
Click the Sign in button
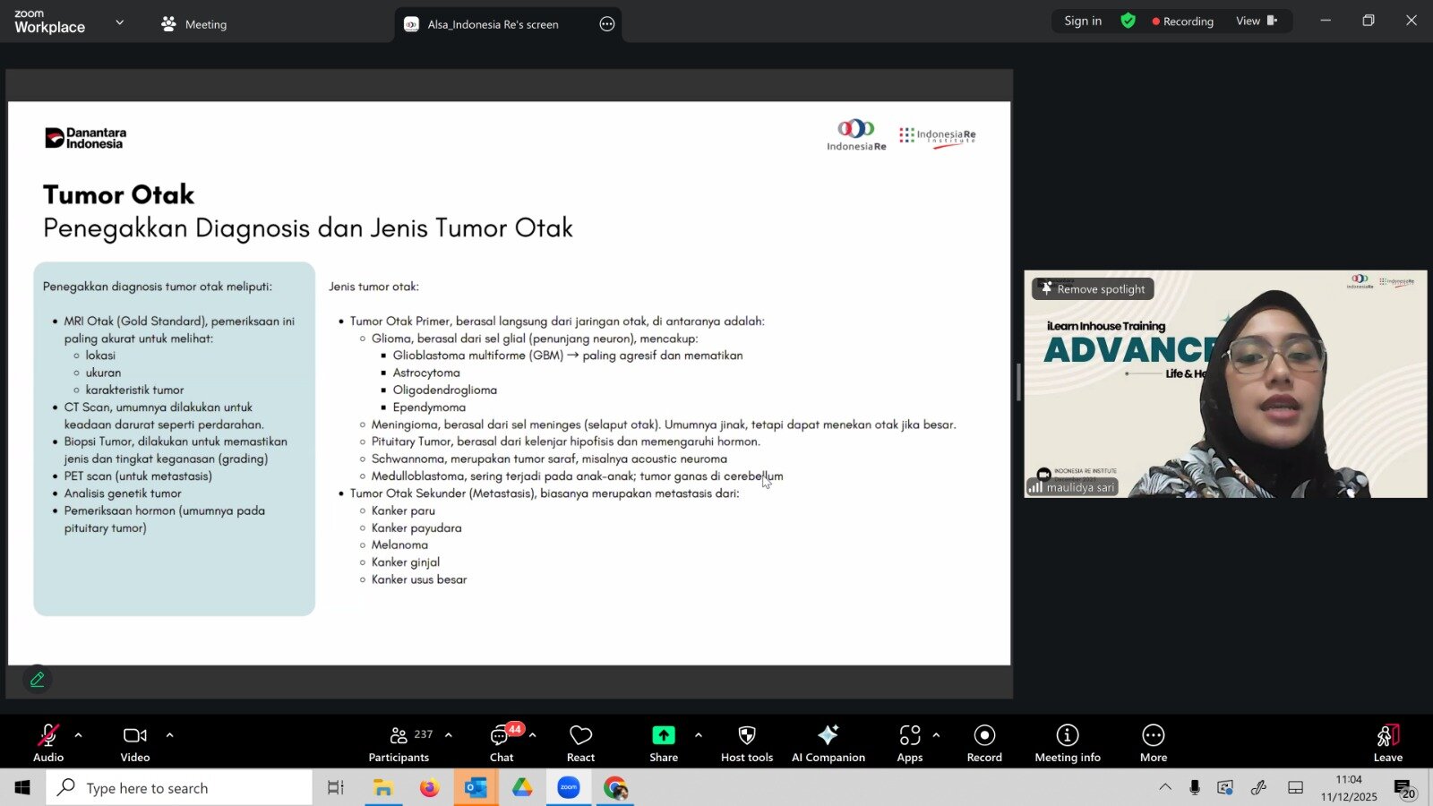[x=1082, y=21]
